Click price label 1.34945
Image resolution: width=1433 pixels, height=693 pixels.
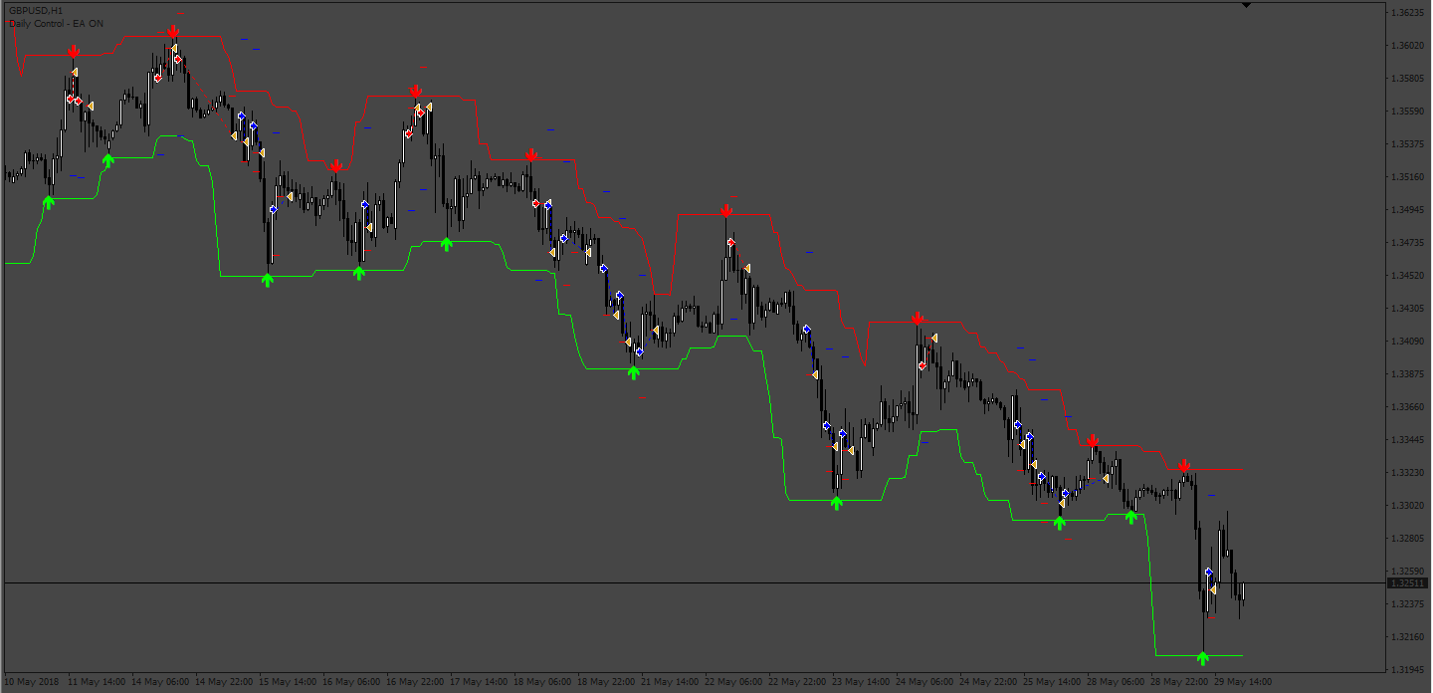point(1409,210)
